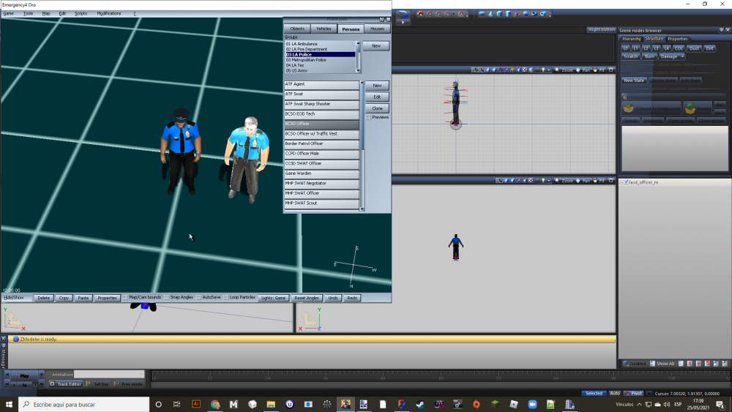Image resolution: width=732 pixels, height=412 pixels.
Task: Toggle the Auto mode in status bar
Action: coord(615,393)
